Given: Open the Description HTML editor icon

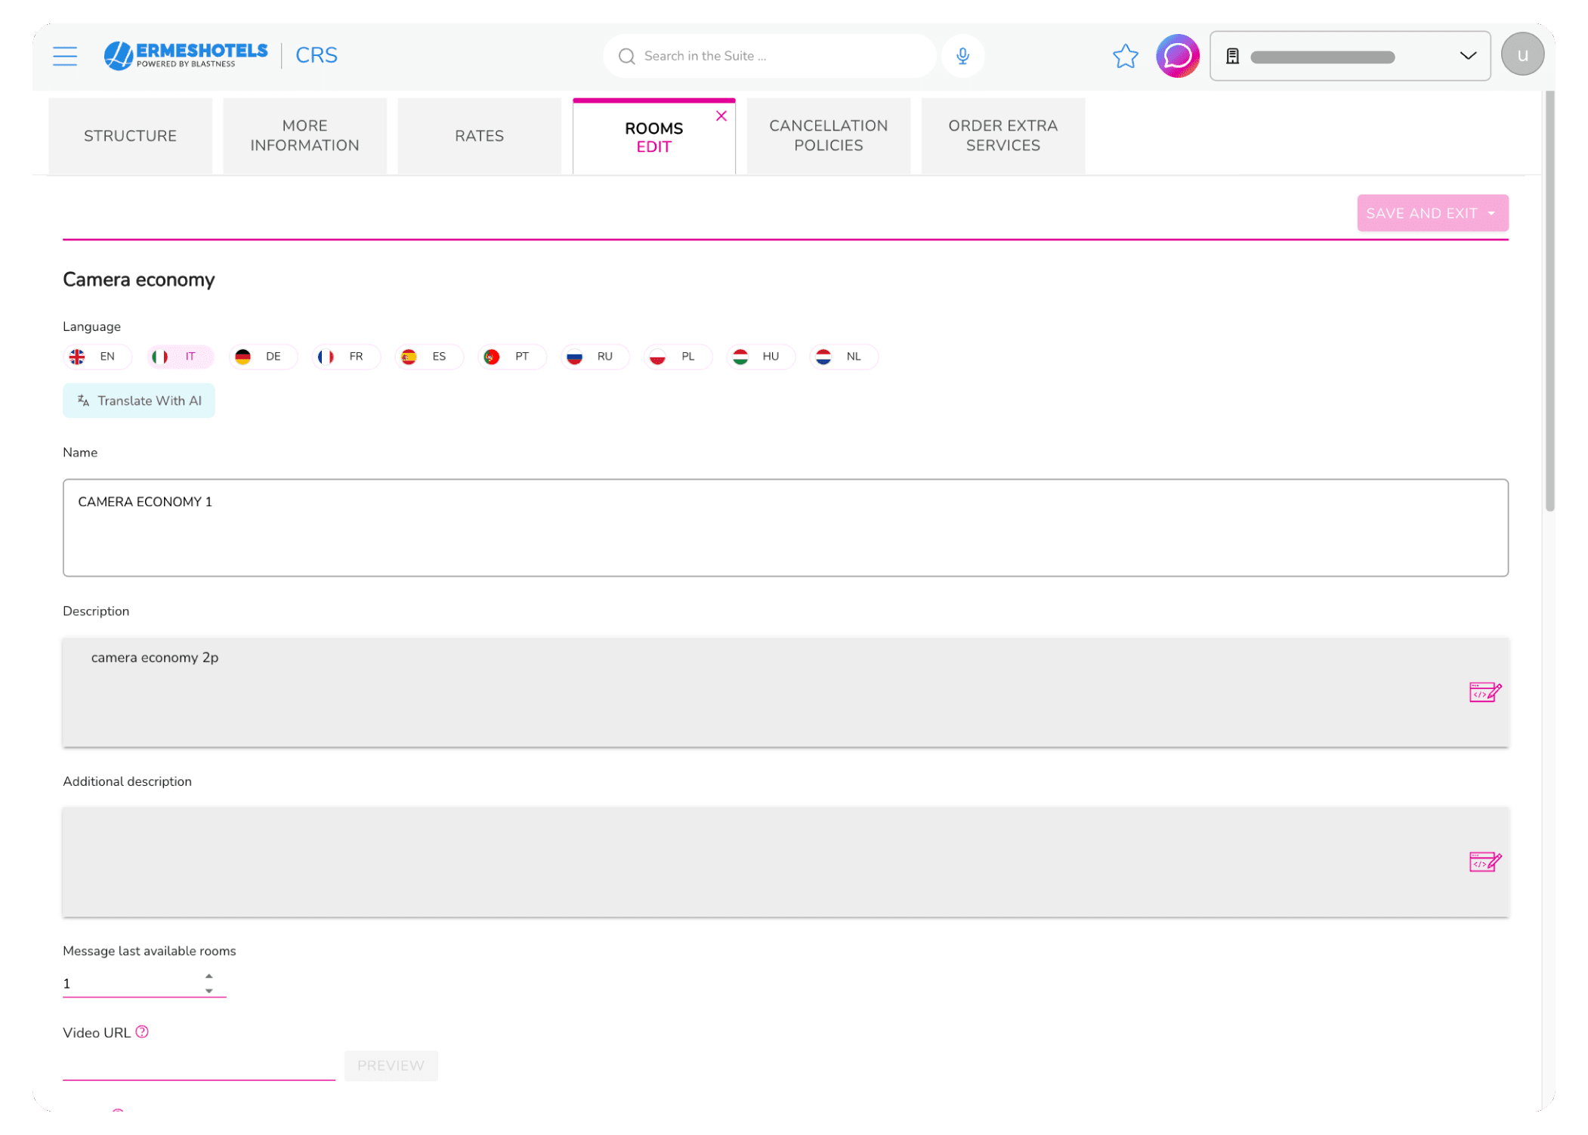Looking at the screenshot, I should coord(1485,692).
